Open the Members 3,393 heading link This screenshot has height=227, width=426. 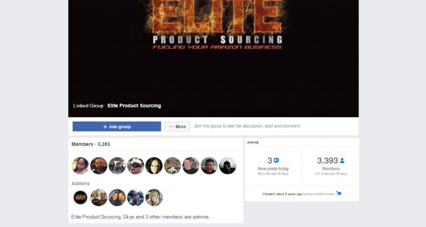91,144
